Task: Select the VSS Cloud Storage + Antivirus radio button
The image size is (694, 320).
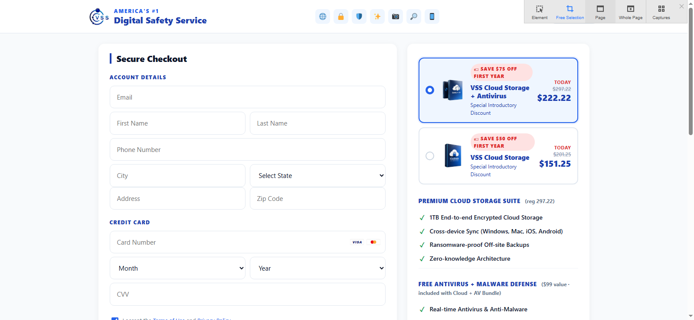Action: 430,90
